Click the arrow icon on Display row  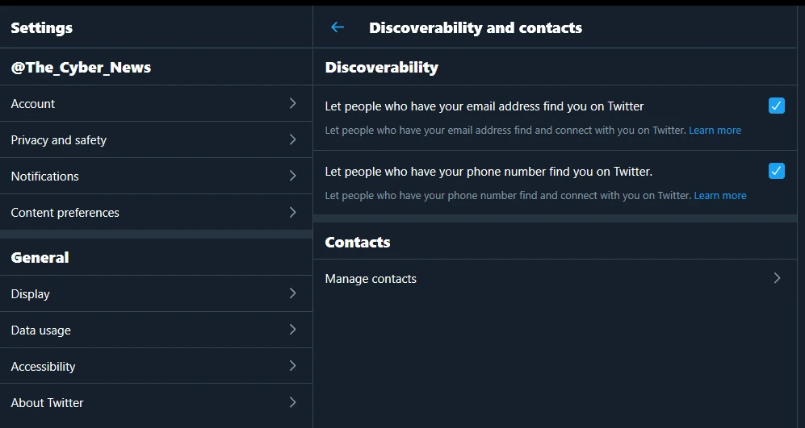292,293
